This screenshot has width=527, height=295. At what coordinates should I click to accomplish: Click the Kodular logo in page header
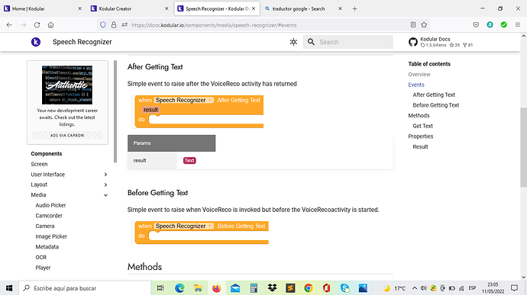click(x=36, y=42)
